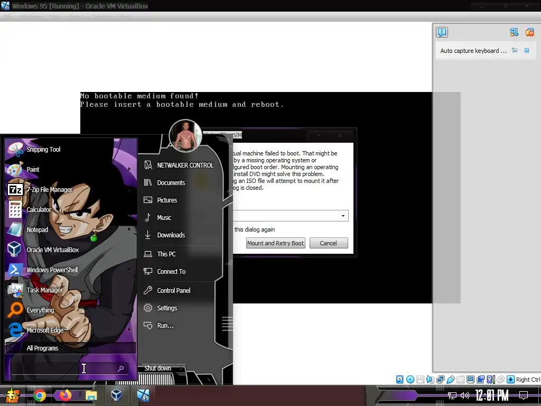Click the display status bar indicator

[470, 380]
